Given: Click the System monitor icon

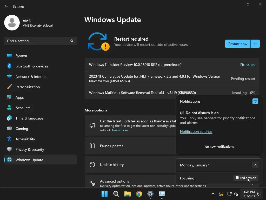Looking at the screenshot, I should [9, 55].
